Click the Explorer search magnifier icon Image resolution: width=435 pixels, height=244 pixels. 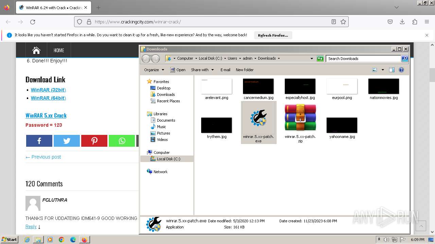[x=404, y=58]
